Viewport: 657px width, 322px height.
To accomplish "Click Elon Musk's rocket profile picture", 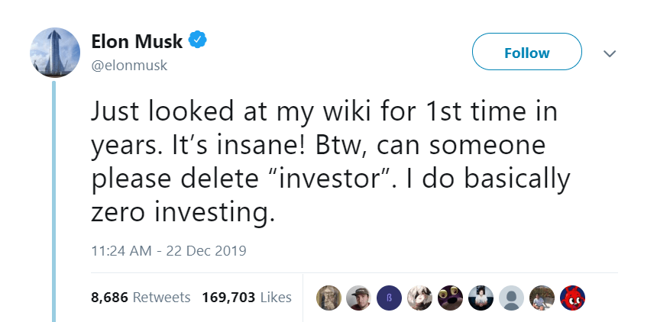I will click(54, 53).
